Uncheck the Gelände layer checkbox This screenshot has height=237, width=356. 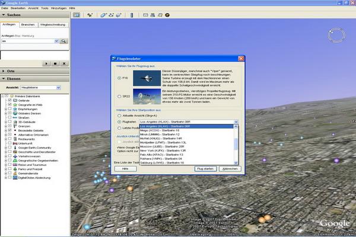[9, 100]
